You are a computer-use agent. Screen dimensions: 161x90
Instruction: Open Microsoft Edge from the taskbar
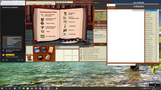[x=19, y=88]
